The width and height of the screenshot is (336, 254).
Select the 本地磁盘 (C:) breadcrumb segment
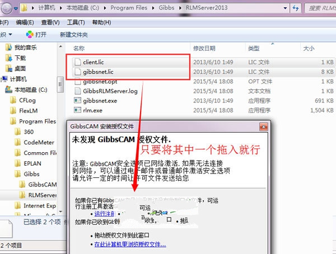82,8
